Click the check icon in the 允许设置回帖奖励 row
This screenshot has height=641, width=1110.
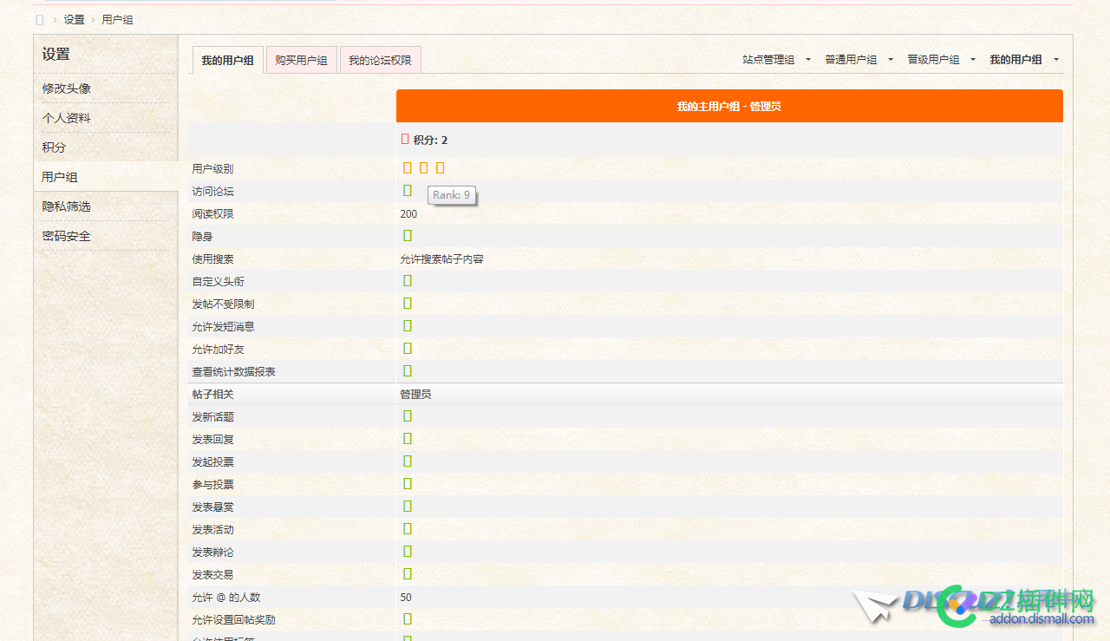408,618
